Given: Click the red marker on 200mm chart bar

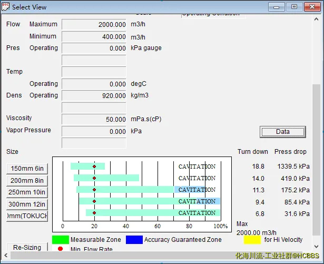Looking at the screenshot, I should click(94, 178).
